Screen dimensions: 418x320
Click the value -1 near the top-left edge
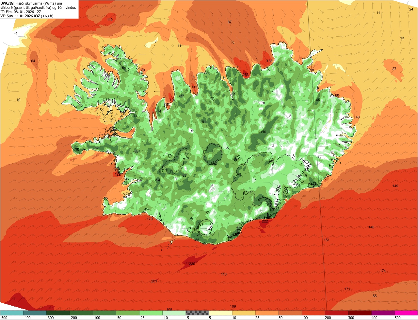[x=16, y=33]
